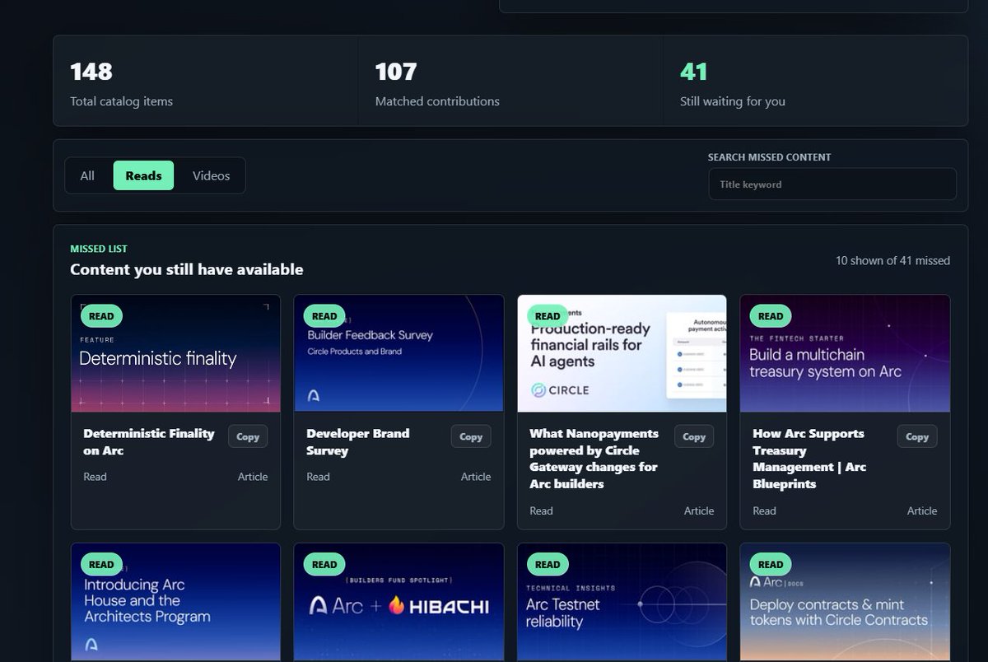Click the Arc logo on Builder Feedback Survey card
988x662 pixels.
point(313,395)
